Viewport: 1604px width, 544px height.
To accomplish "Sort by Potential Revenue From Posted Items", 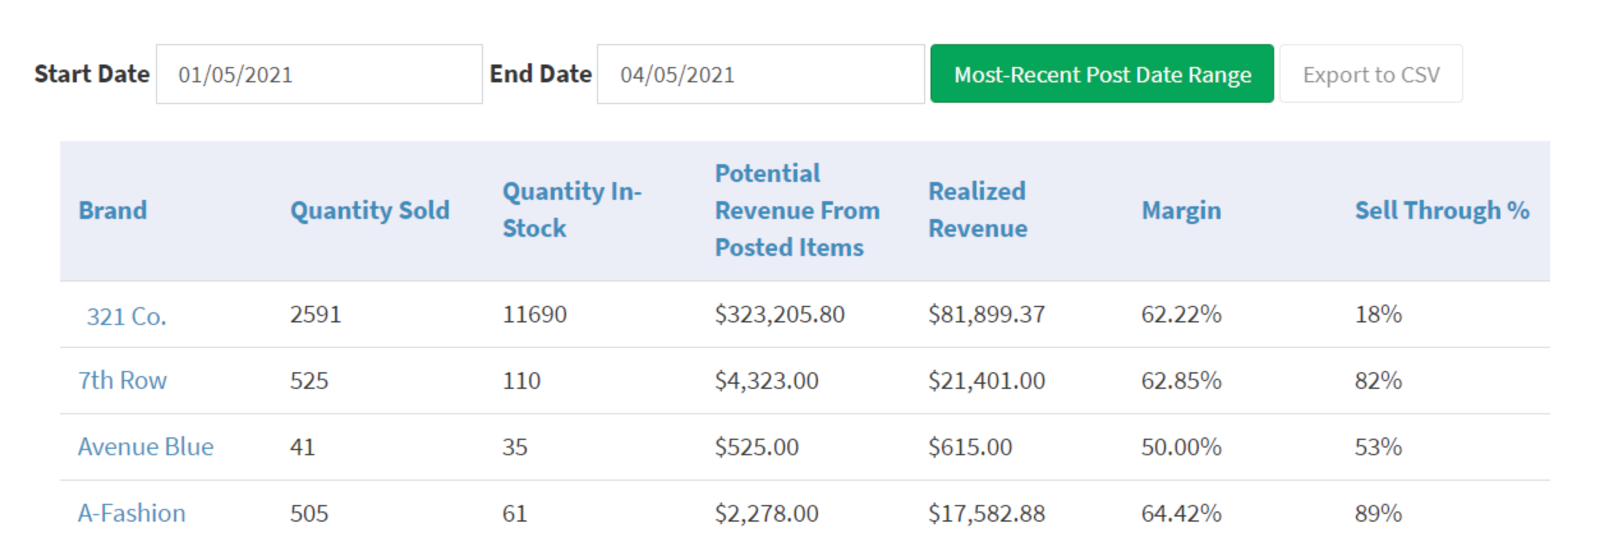I will tap(797, 210).
